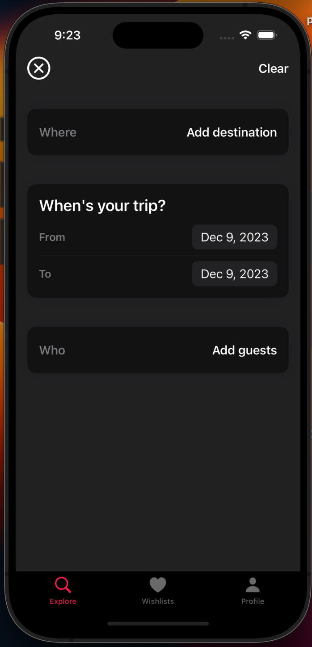The width and height of the screenshot is (312, 647).
Task: Switch to the Profile tab
Action: pyautogui.click(x=253, y=591)
